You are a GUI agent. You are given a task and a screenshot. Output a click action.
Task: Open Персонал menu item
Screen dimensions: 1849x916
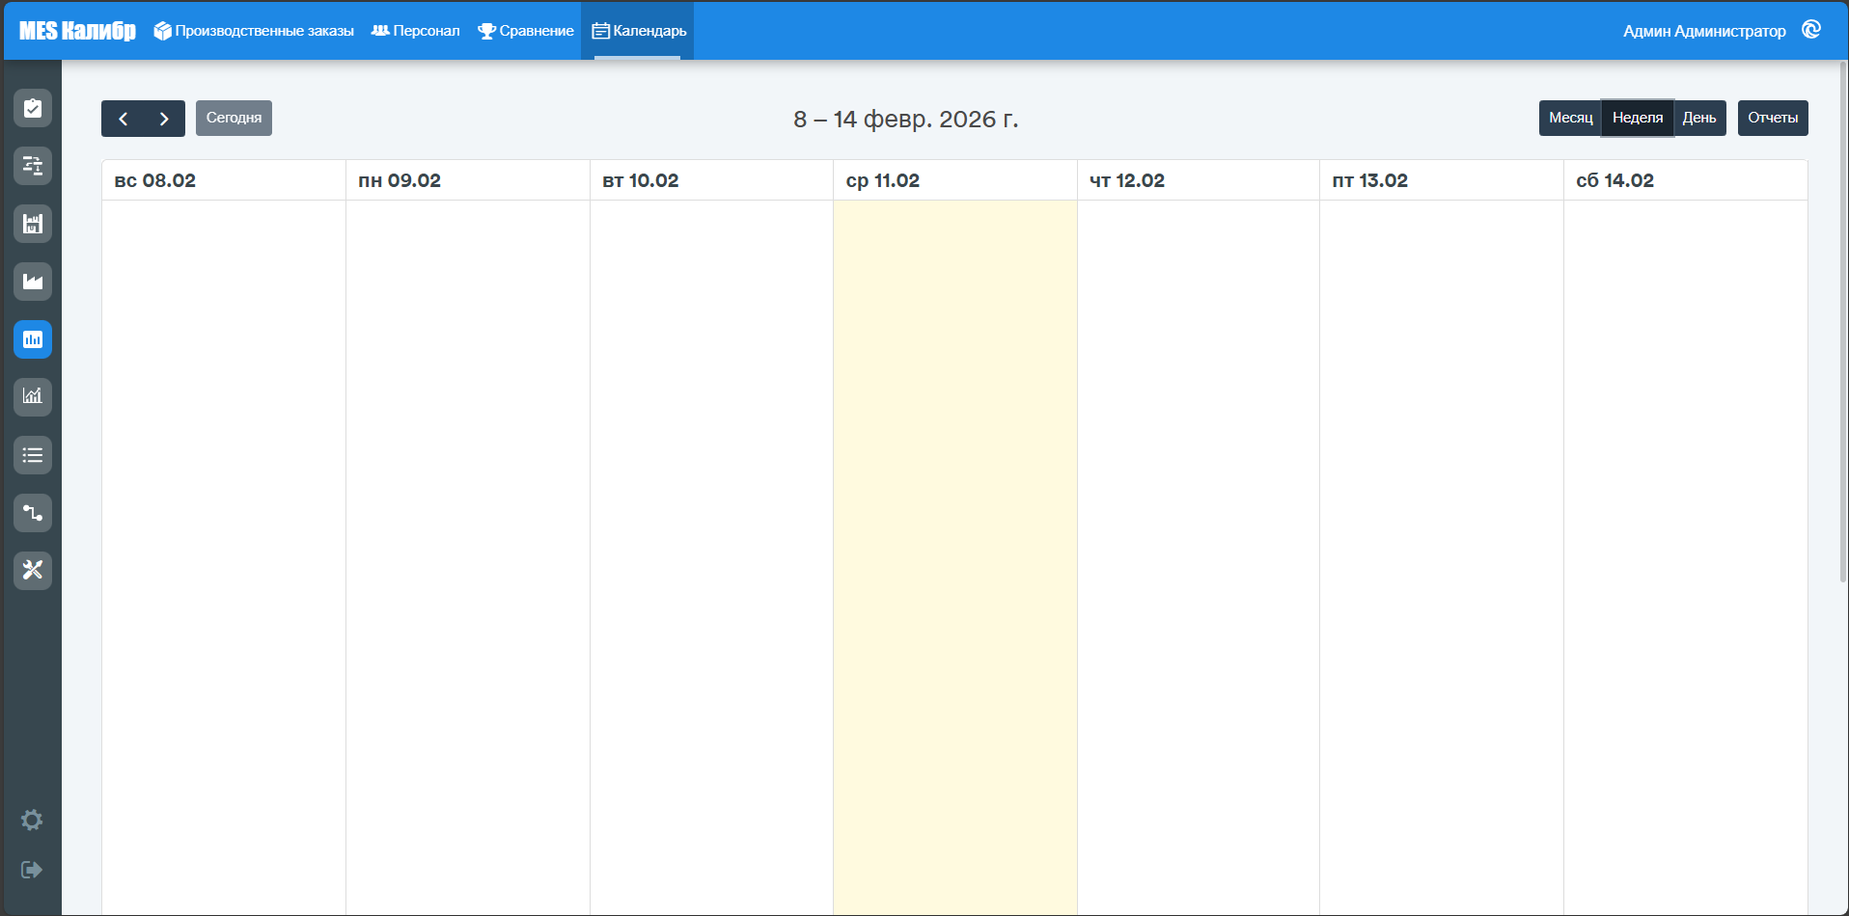click(x=416, y=31)
